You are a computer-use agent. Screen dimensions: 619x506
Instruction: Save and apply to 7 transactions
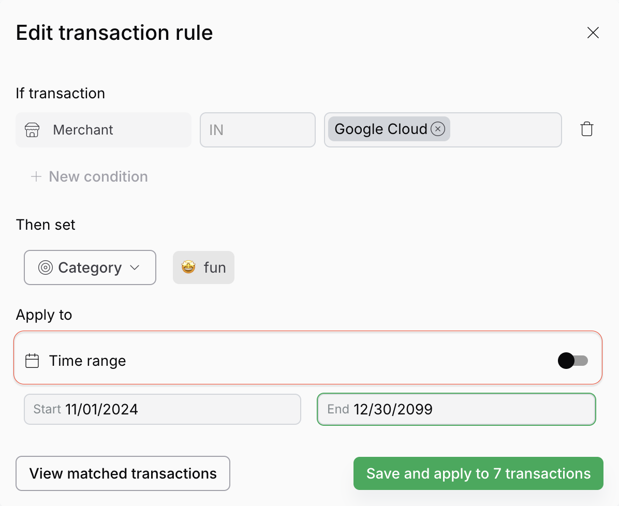[x=478, y=473]
